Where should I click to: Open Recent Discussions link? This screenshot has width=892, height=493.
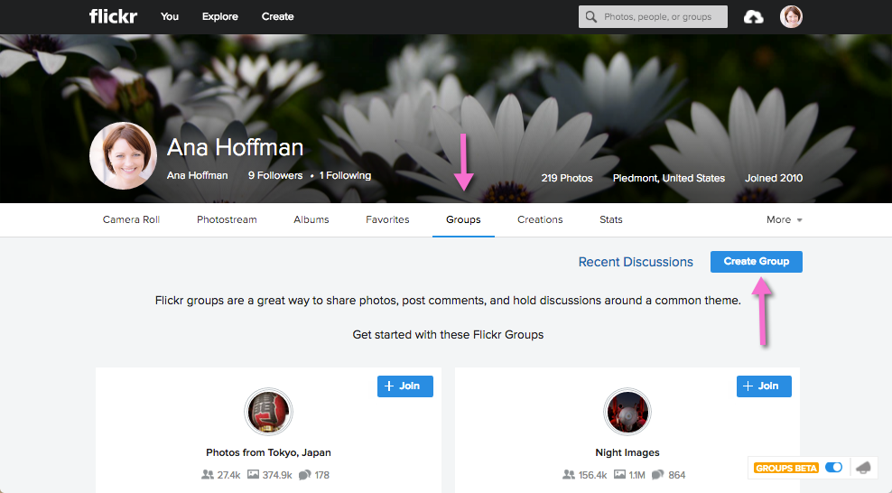tap(636, 262)
